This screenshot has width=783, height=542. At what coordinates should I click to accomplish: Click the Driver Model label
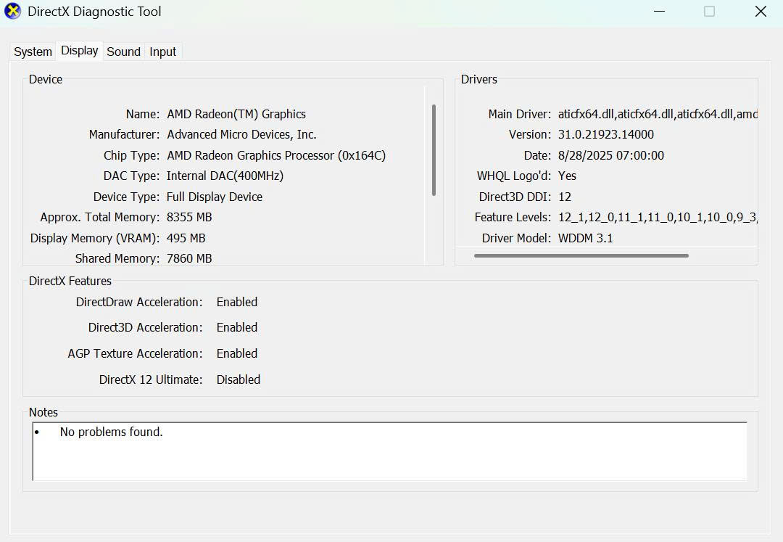click(x=516, y=239)
